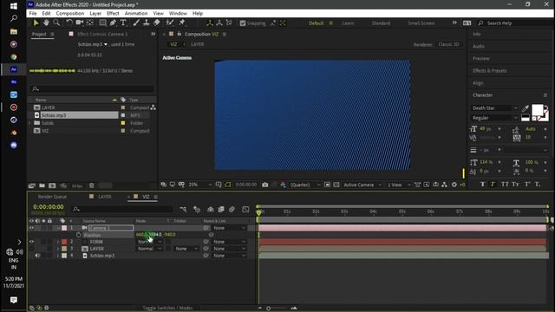Open the Composition Mini-Flowchart icon in timeline

183,210
